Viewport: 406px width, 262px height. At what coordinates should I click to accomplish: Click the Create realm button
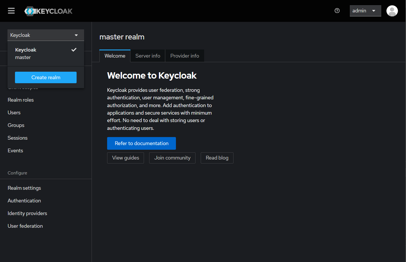[x=45, y=77]
